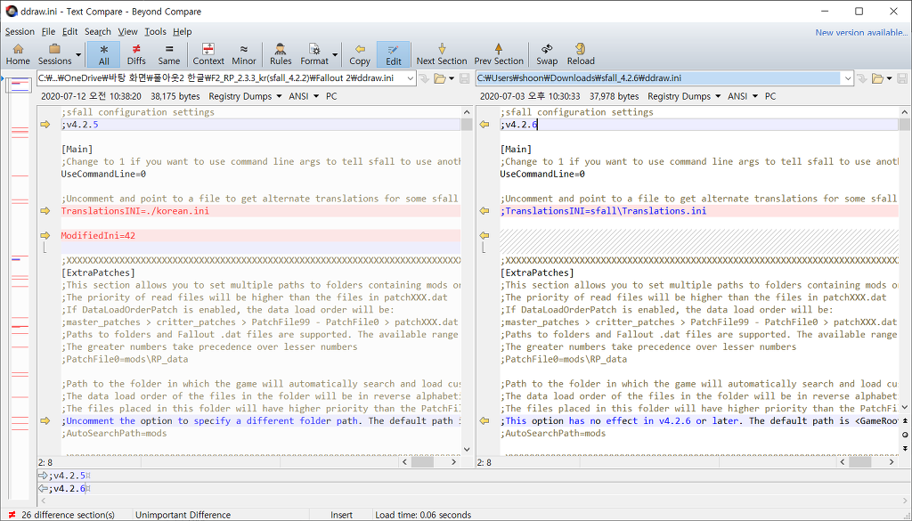The height and width of the screenshot is (521, 912).
Task: Open the Rules settings
Action: [x=281, y=53]
